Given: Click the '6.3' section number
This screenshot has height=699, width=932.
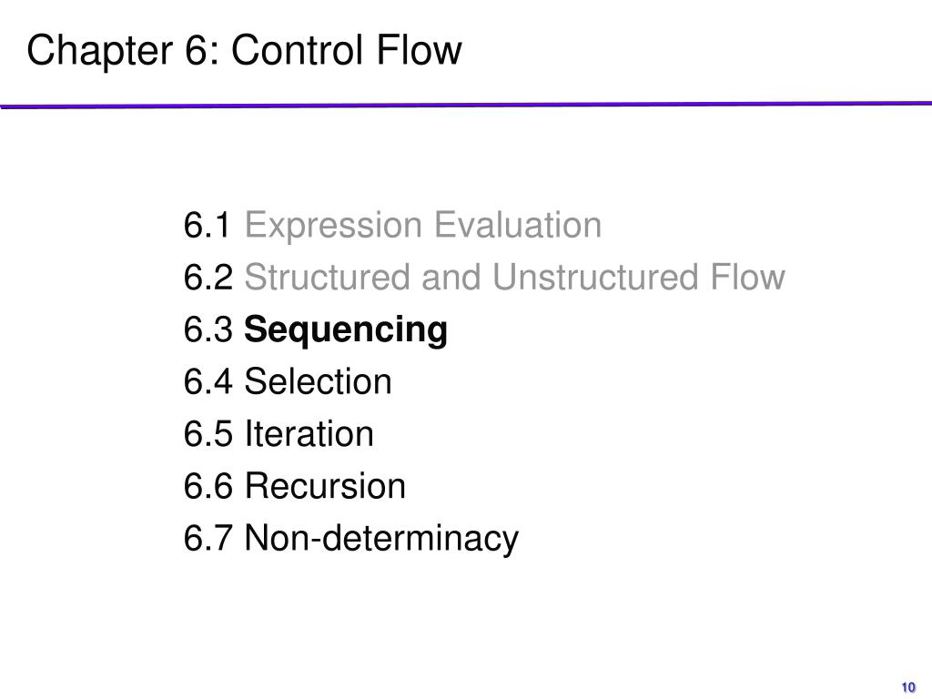Looking at the screenshot, I should pos(208,329).
